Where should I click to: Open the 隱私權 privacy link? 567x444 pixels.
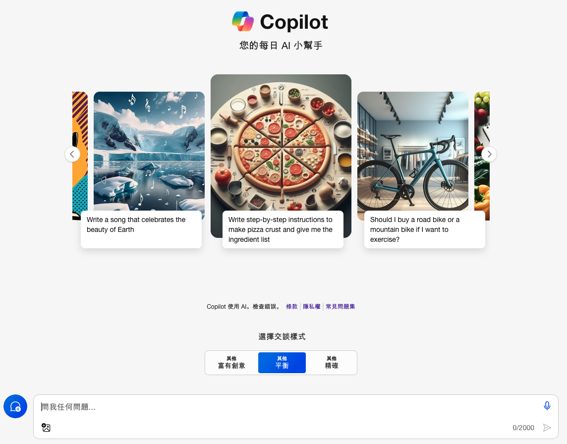[311, 306]
